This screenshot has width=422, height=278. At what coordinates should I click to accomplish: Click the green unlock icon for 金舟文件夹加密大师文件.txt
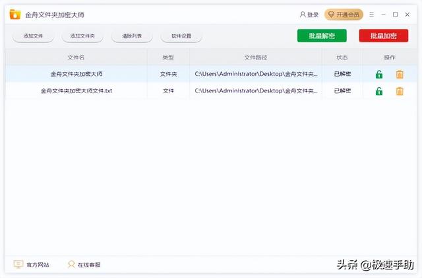tap(379, 91)
